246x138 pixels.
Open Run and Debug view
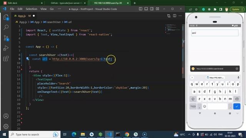point(6,48)
